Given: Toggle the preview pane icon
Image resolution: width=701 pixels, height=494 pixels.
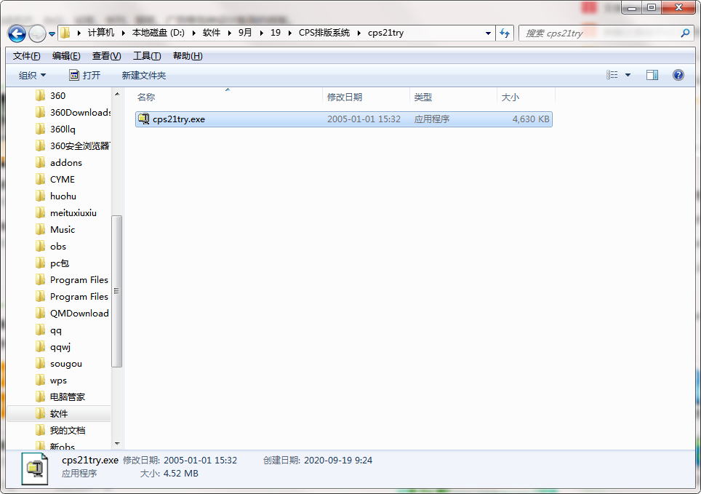Looking at the screenshot, I should point(652,75).
